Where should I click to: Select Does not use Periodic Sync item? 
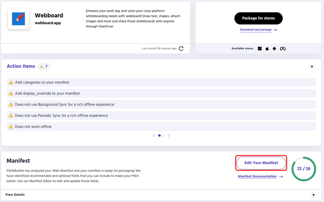(161, 115)
